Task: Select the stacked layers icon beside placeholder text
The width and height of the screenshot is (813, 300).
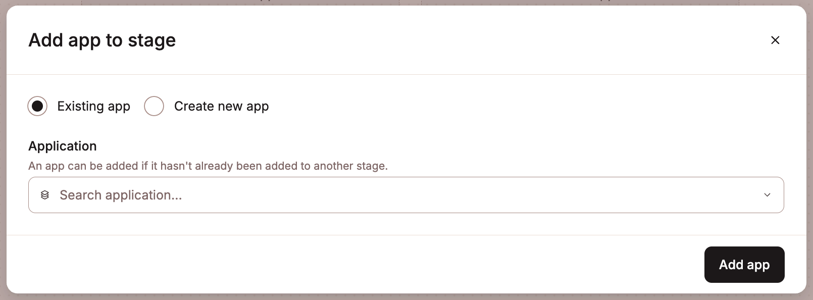Action: tap(45, 195)
